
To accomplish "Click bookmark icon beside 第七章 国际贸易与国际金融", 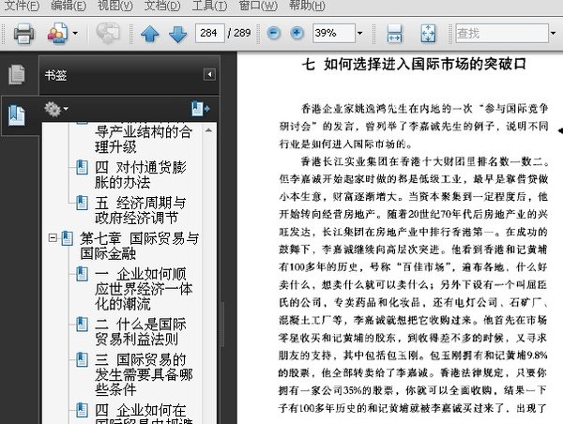I will pyautogui.click(x=68, y=238).
